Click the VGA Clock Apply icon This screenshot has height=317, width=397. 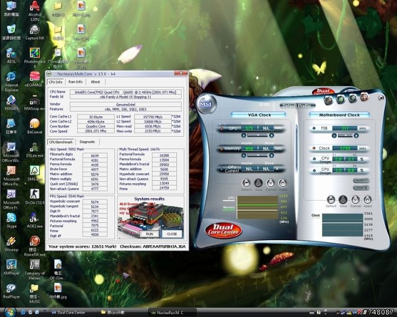coord(283,183)
